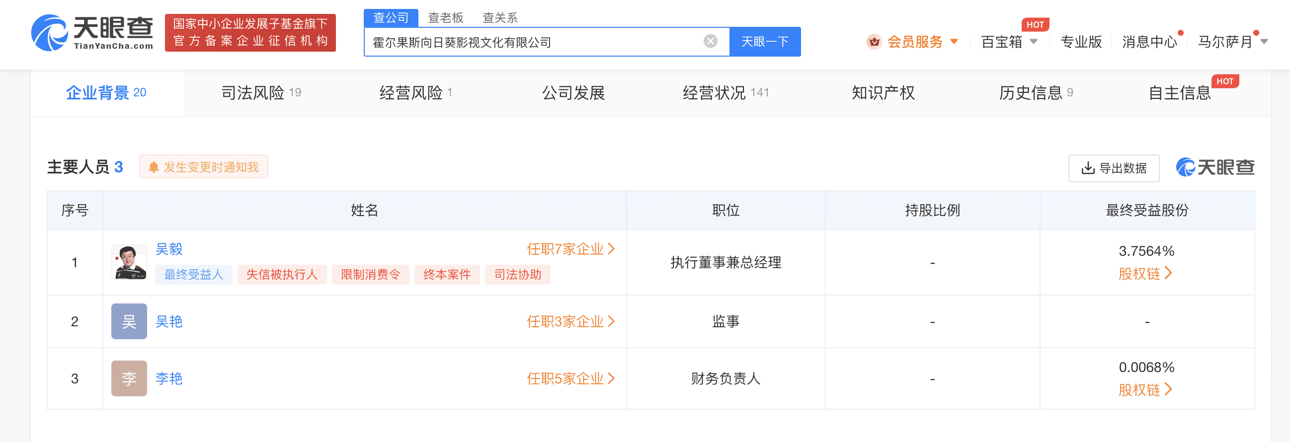The width and height of the screenshot is (1290, 442).
Task: Click the 马尔萨月 username
Action: (x=1225, y=42)
